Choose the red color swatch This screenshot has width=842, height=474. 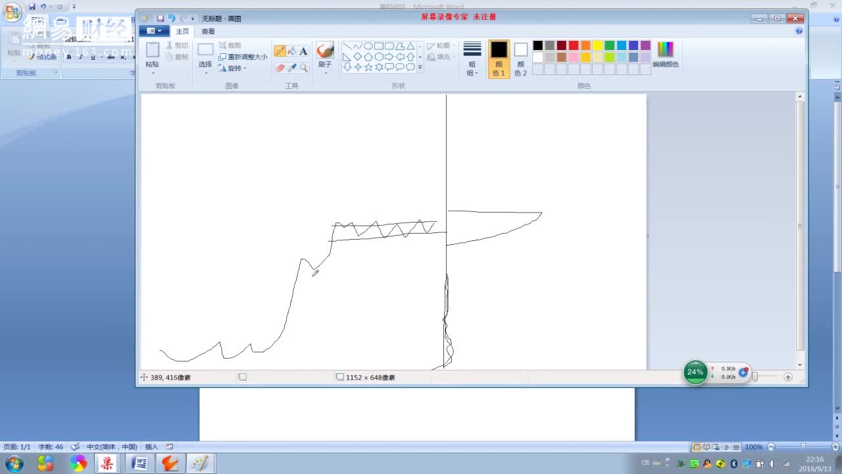(x=574, y=45)
